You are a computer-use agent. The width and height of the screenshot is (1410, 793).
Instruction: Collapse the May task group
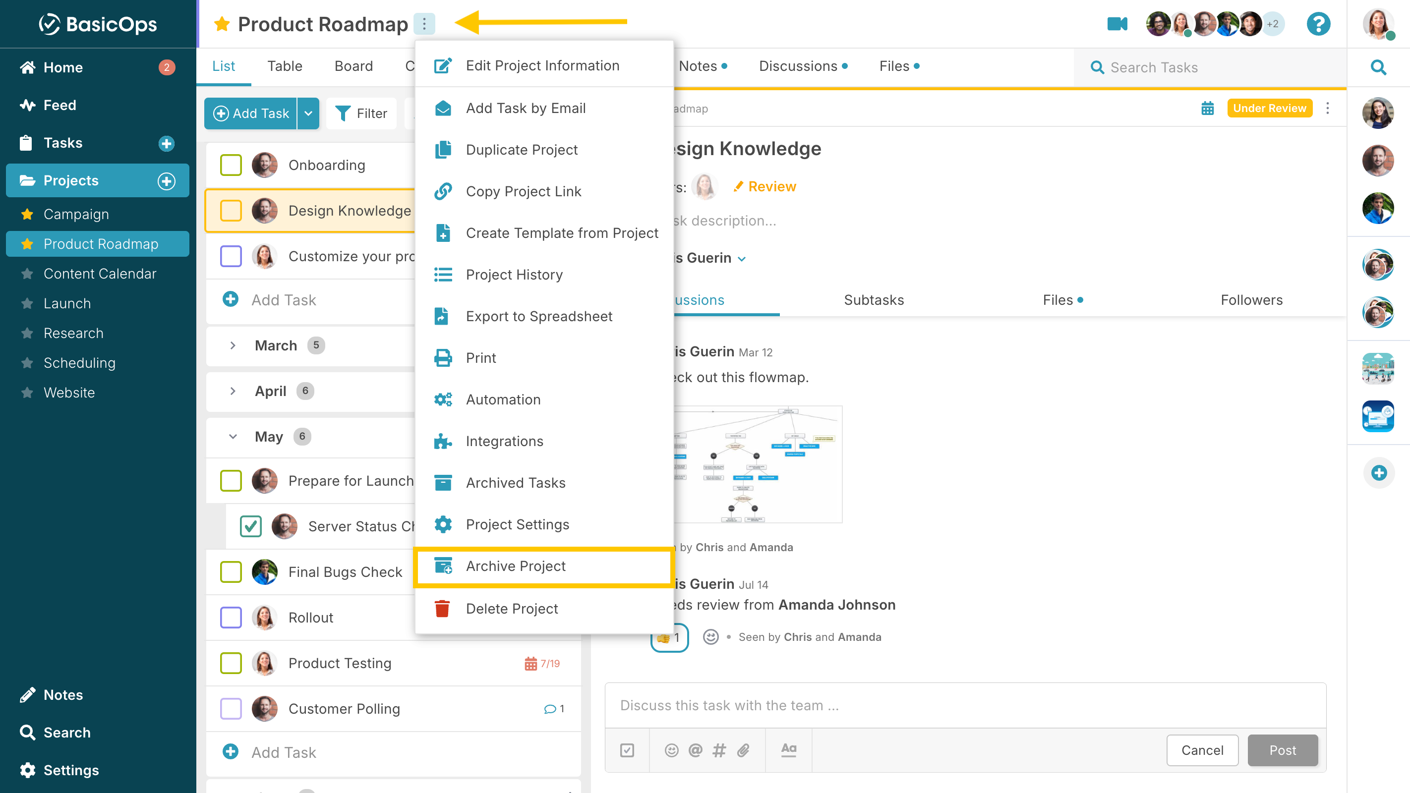[233, 436]
